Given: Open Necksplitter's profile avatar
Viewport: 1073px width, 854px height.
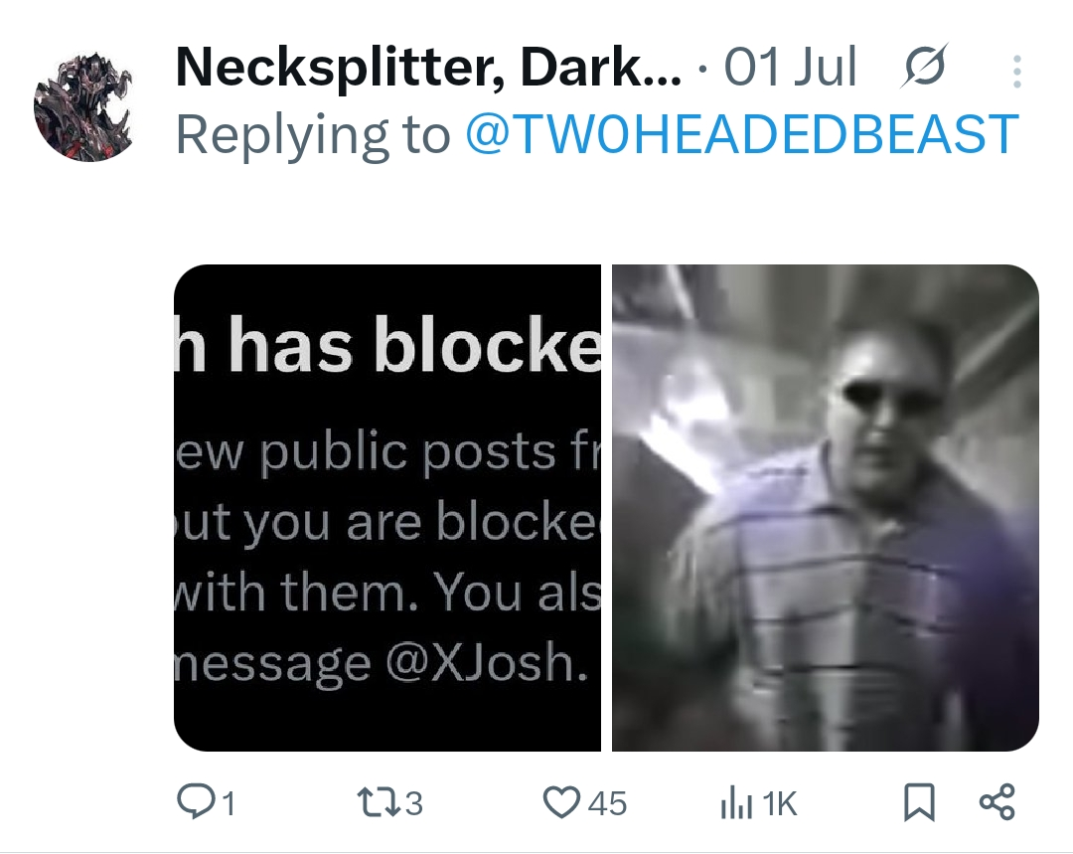Looking at the screenshot, I should pos(83,106).
